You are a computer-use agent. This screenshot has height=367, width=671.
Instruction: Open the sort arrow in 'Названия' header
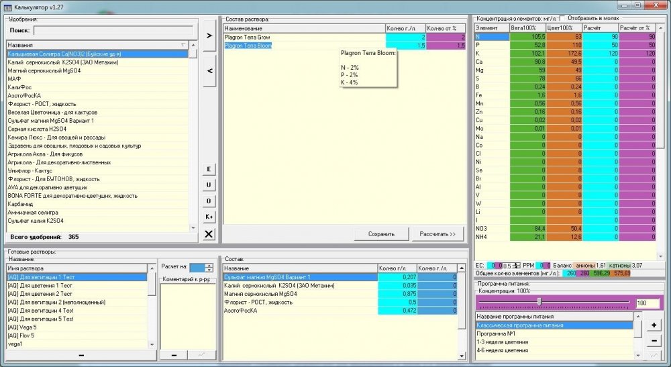pyautogui.click(x=184, y=45)
